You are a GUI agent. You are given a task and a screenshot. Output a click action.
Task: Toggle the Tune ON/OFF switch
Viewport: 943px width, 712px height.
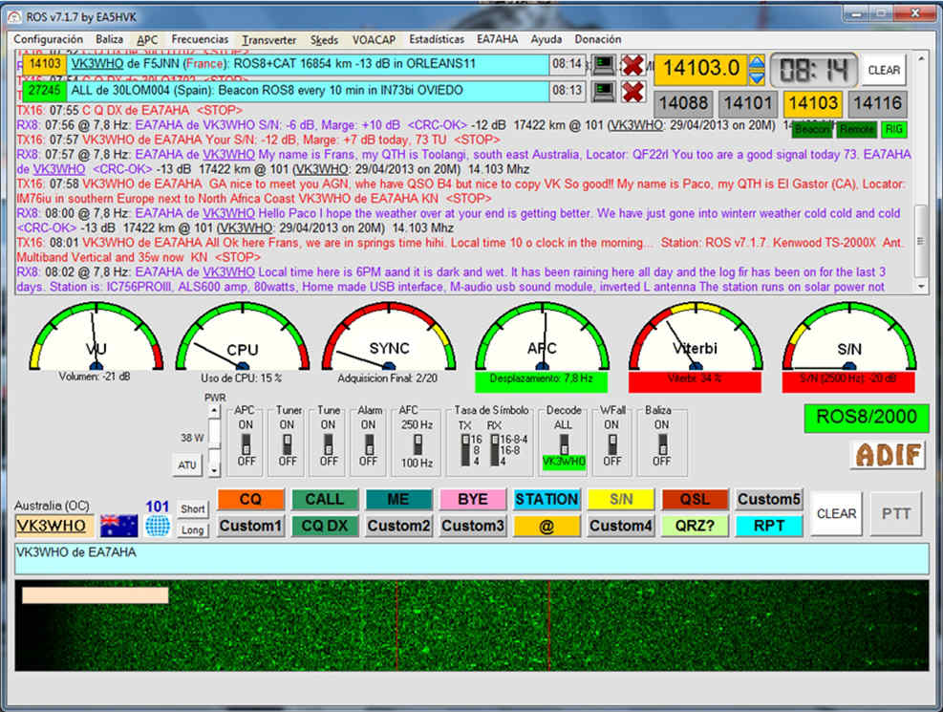click(x=328, y=444)
